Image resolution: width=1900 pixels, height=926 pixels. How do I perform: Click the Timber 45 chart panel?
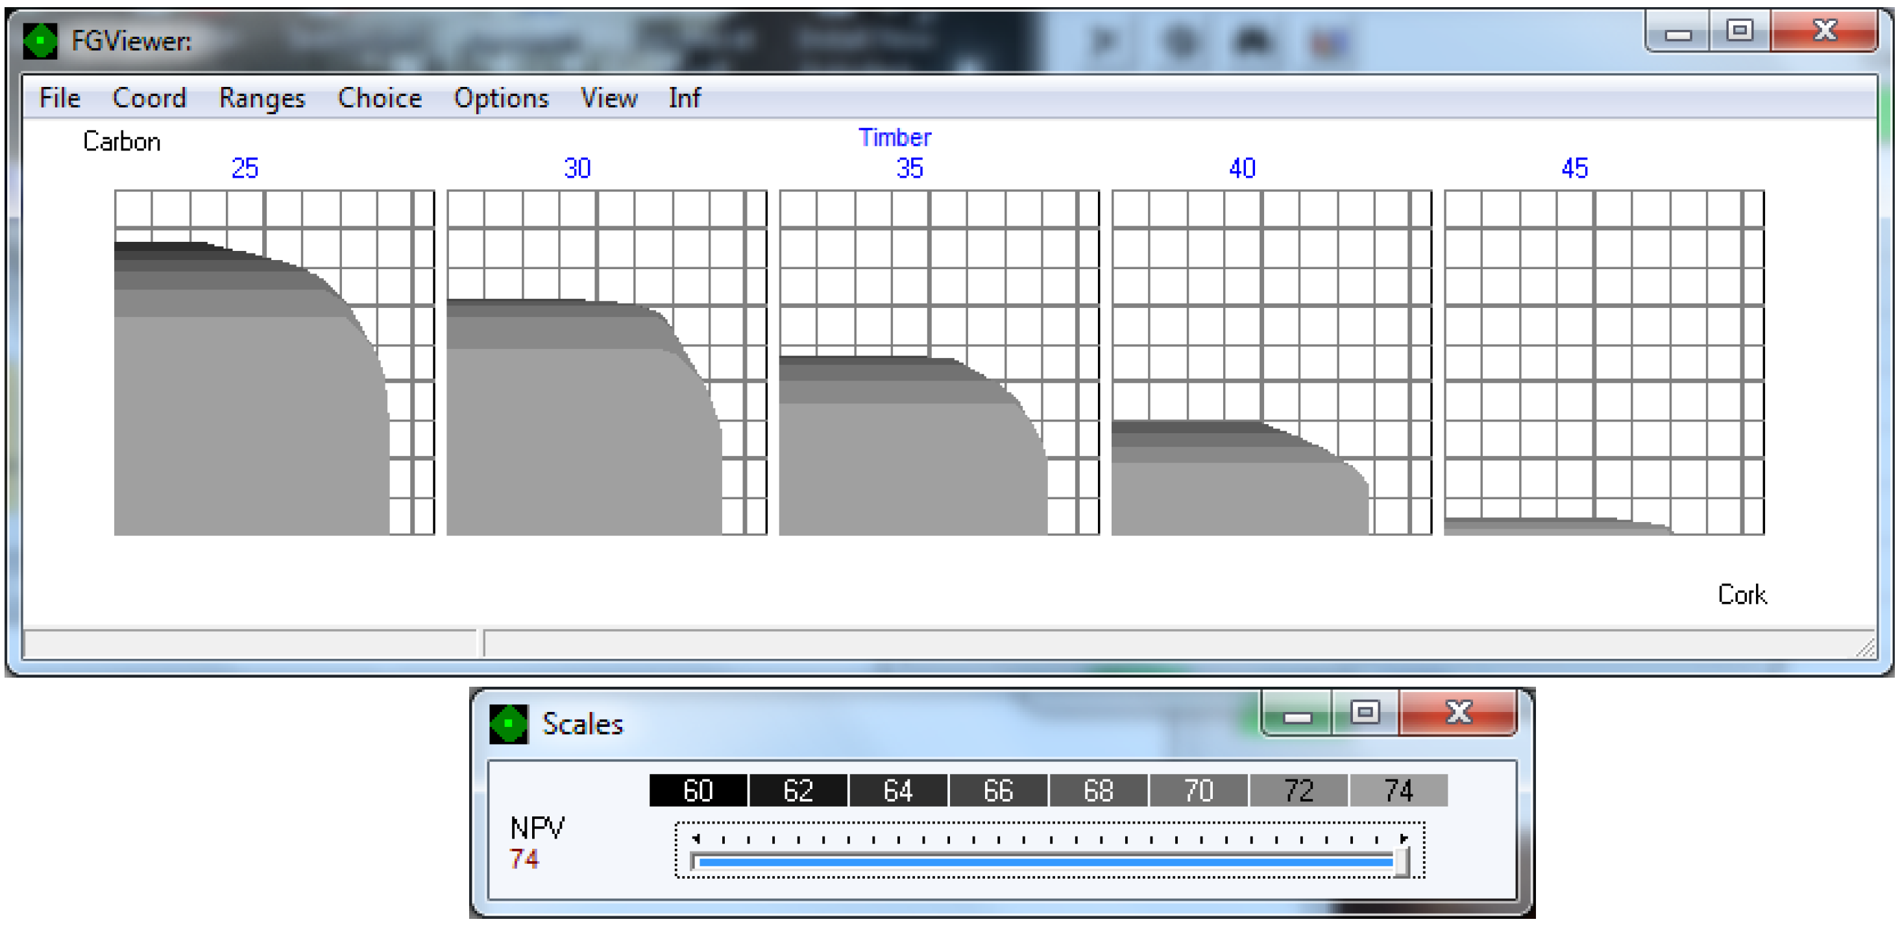[1603, 362]
